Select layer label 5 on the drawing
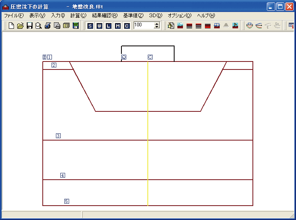The width and height of the screenshot is (296, 220). [67, 201]
